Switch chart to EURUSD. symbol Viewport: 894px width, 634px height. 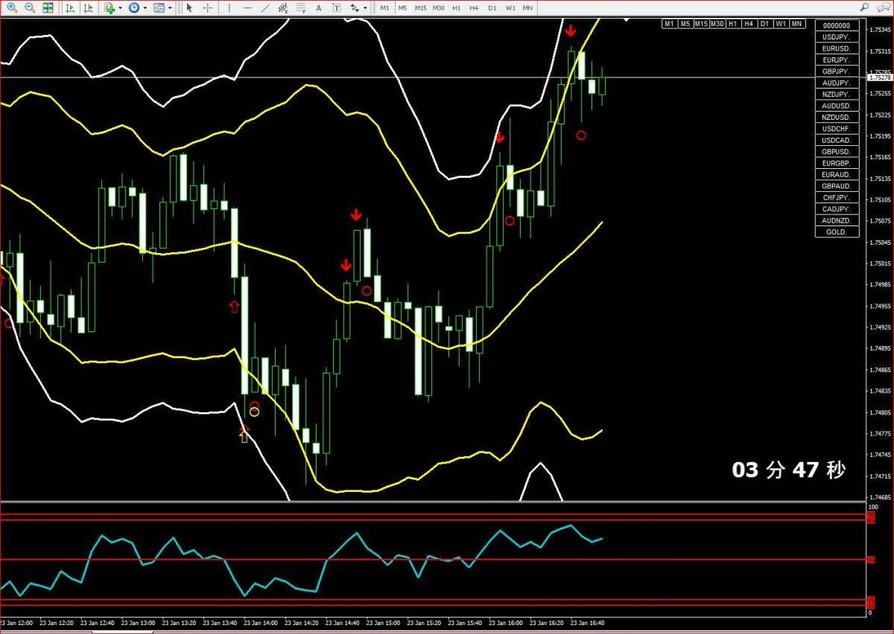[837, 48]
